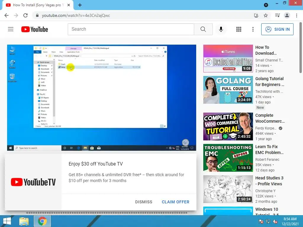303x227 pixels.
Task: Click the YouTubeTV logo in promo
Action: click(x=33, y=182)
